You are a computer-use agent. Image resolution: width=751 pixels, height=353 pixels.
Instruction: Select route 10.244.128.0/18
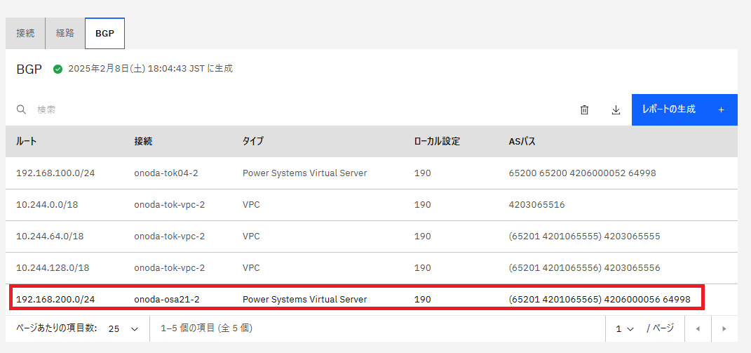click(x=53, y=267)
